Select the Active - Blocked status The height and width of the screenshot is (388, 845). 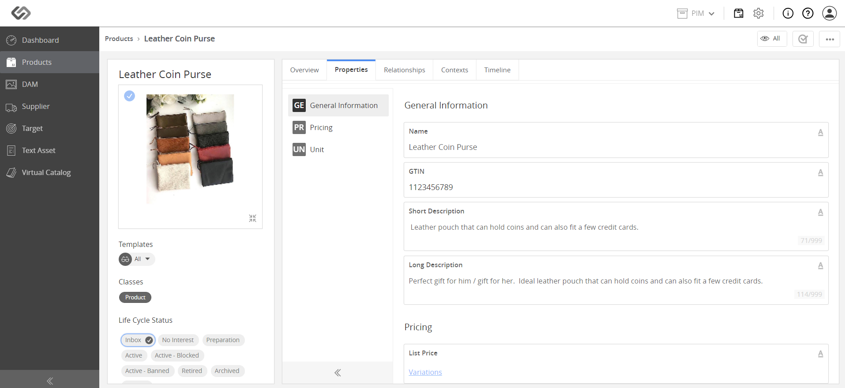[177, 355]
